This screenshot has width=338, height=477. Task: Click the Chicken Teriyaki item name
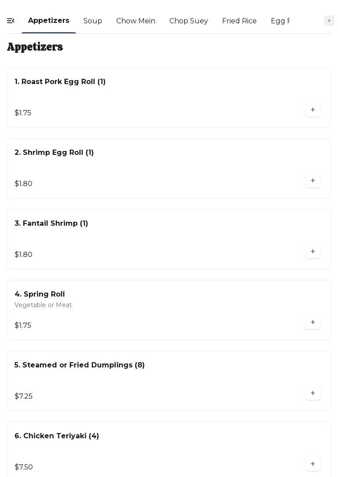tap(57, 436)
